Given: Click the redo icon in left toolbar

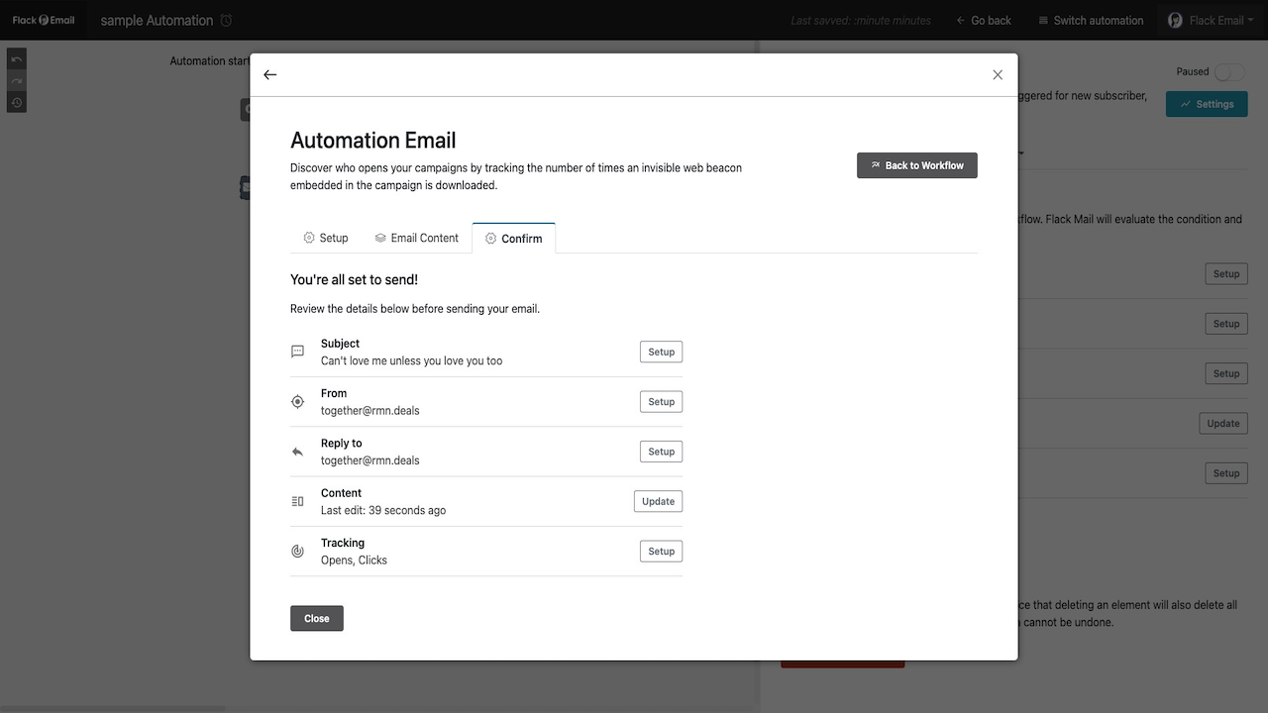Looking at the screenshot, I should (17, 81).
